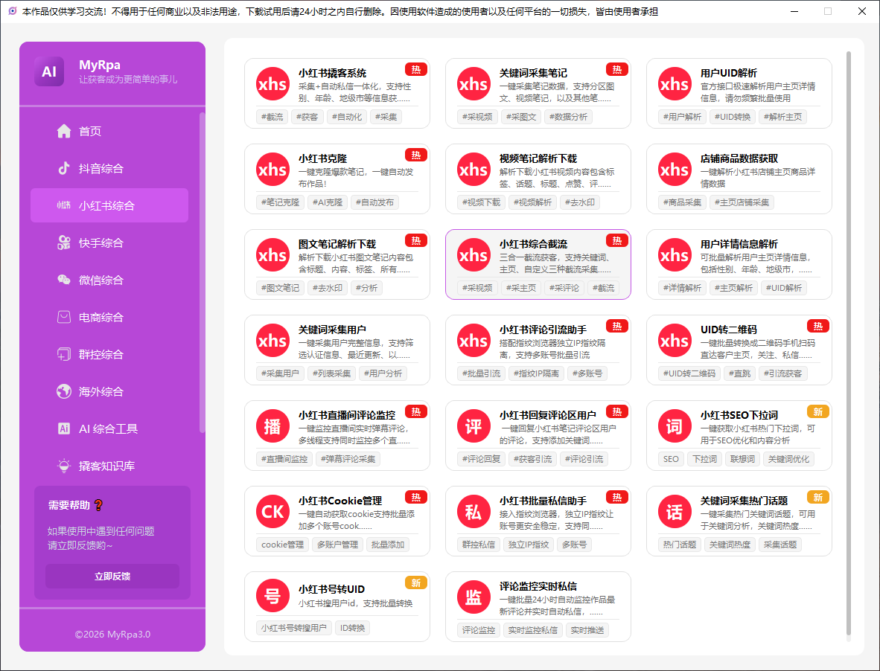This screenshot has height=671, width=880.
Task: Click the device icon beside 群控综合
Action: point(64,354)
